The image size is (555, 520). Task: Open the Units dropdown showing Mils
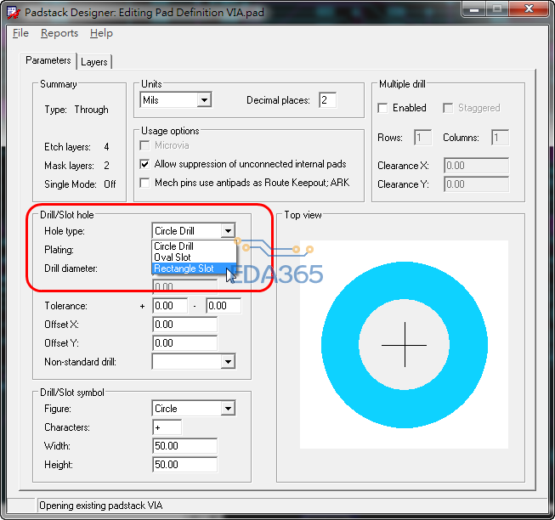pyautogui.click(x=176, y=100)
